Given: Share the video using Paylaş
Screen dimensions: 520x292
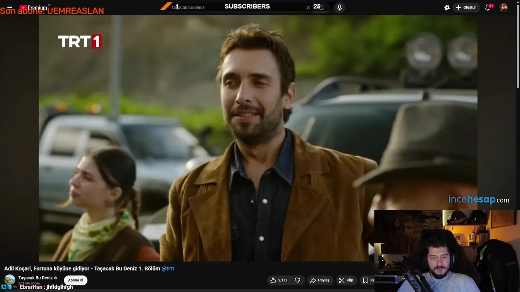Looking at the screenshot, I should 320,280.
